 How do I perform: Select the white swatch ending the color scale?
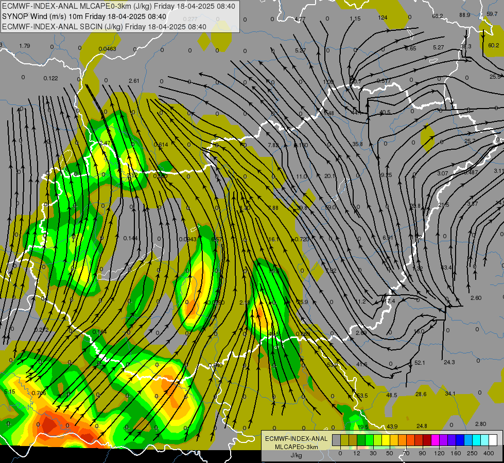(x=493, y=440)
